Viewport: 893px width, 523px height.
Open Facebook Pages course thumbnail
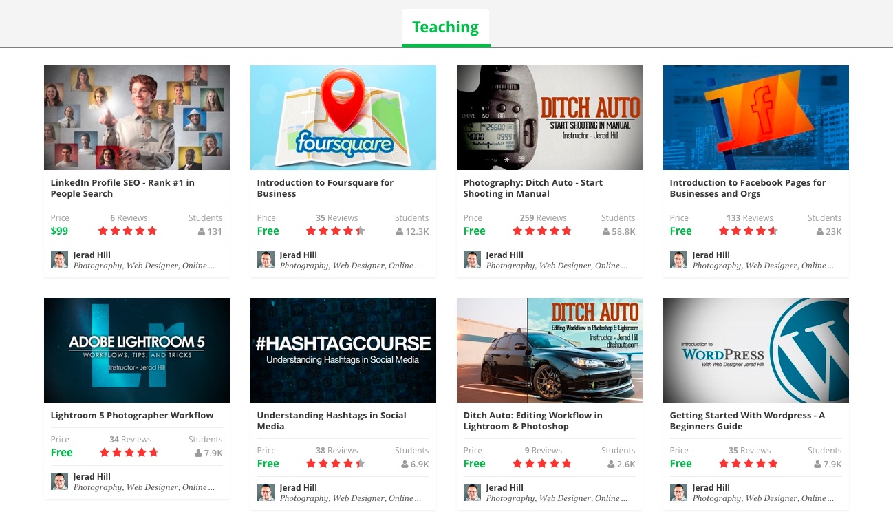pyautogui.click(x=756, y=118)
